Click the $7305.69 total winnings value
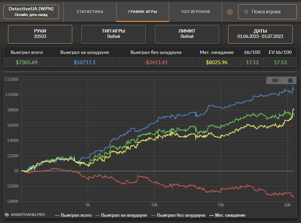 click(x=27, y=63)
